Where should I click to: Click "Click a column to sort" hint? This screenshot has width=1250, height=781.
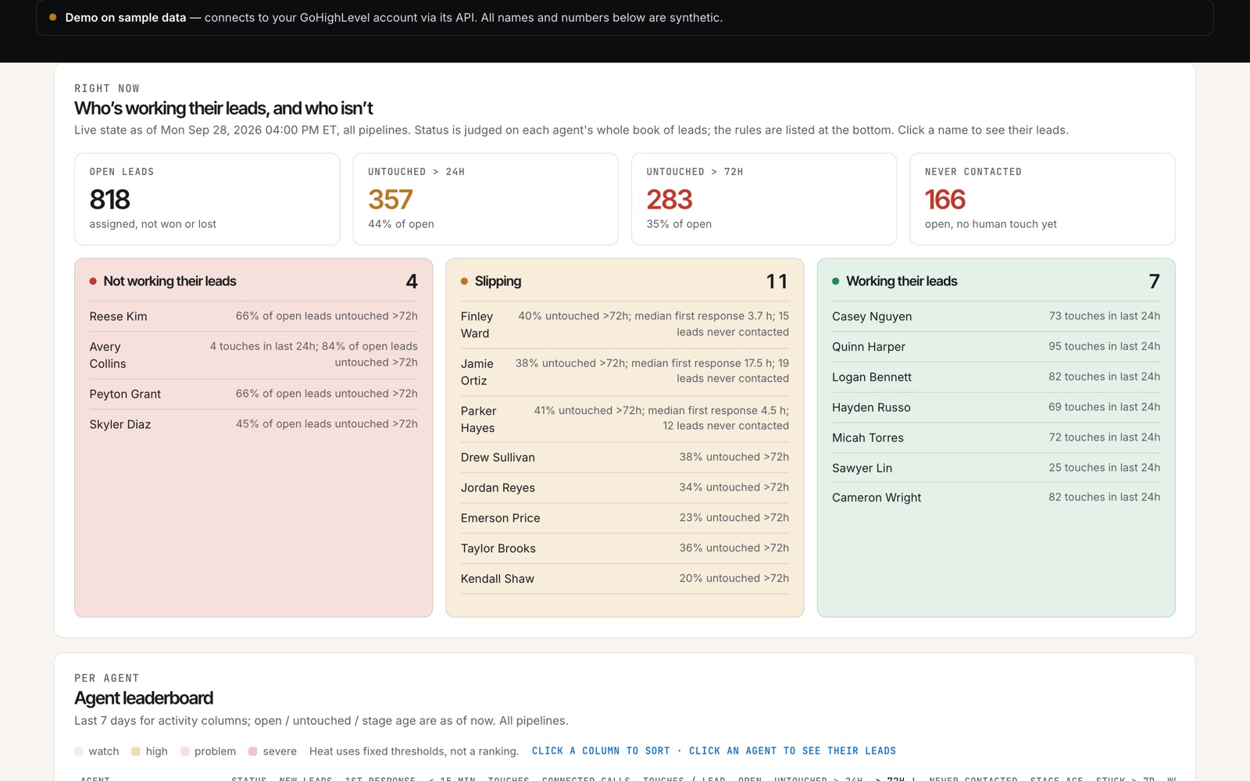pos(601,751)
